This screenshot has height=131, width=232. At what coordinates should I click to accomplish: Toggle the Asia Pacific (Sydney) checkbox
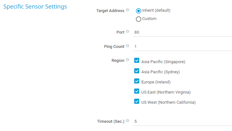[137, 71]
